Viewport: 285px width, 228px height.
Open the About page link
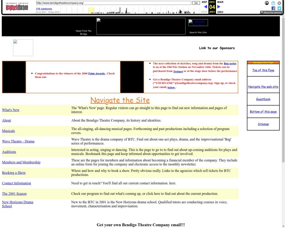coord(6,120)
